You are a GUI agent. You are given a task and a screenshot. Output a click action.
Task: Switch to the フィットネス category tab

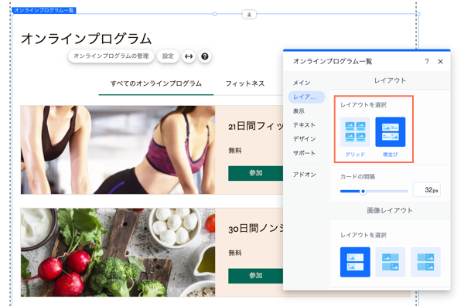245,83
